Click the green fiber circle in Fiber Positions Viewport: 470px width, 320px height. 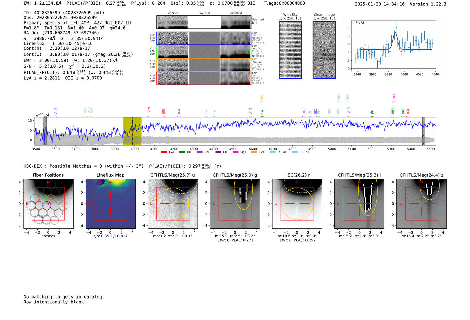click(x=43, y=199)
